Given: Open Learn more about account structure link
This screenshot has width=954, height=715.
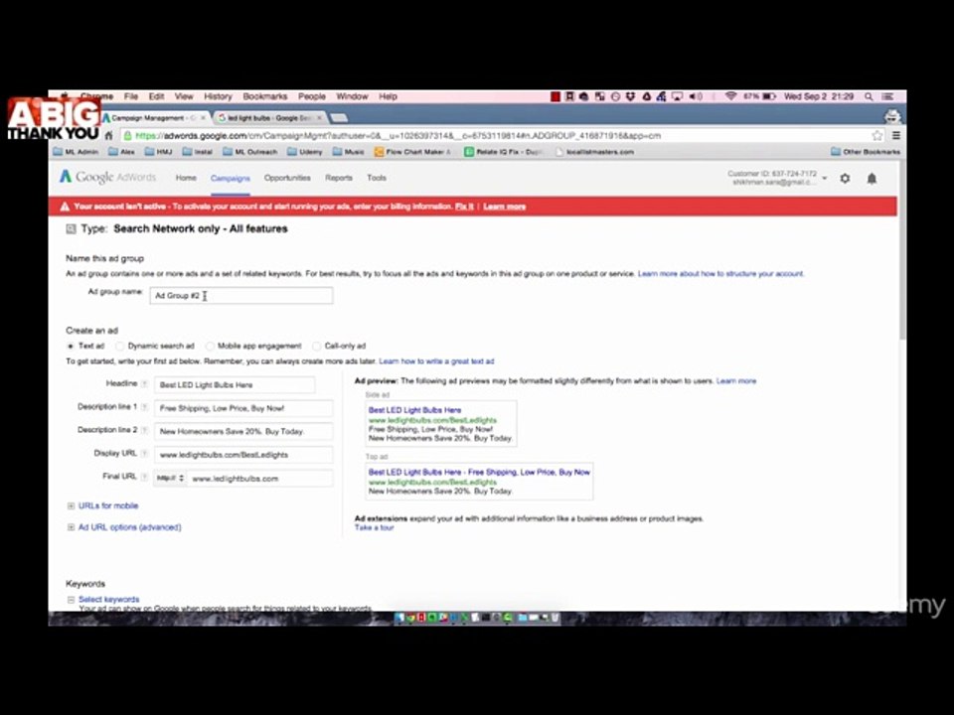Looking at the screenshot, I should [720, 274].
